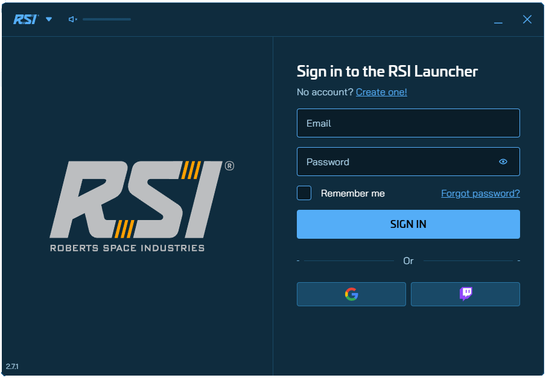Screen dimensions: 546x378
Task: Mute the launcher audio via speaker icon
Action: tap(72, 19)
